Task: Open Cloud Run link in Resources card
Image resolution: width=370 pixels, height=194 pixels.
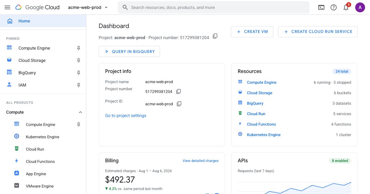Action: click(x=256, y=114)
